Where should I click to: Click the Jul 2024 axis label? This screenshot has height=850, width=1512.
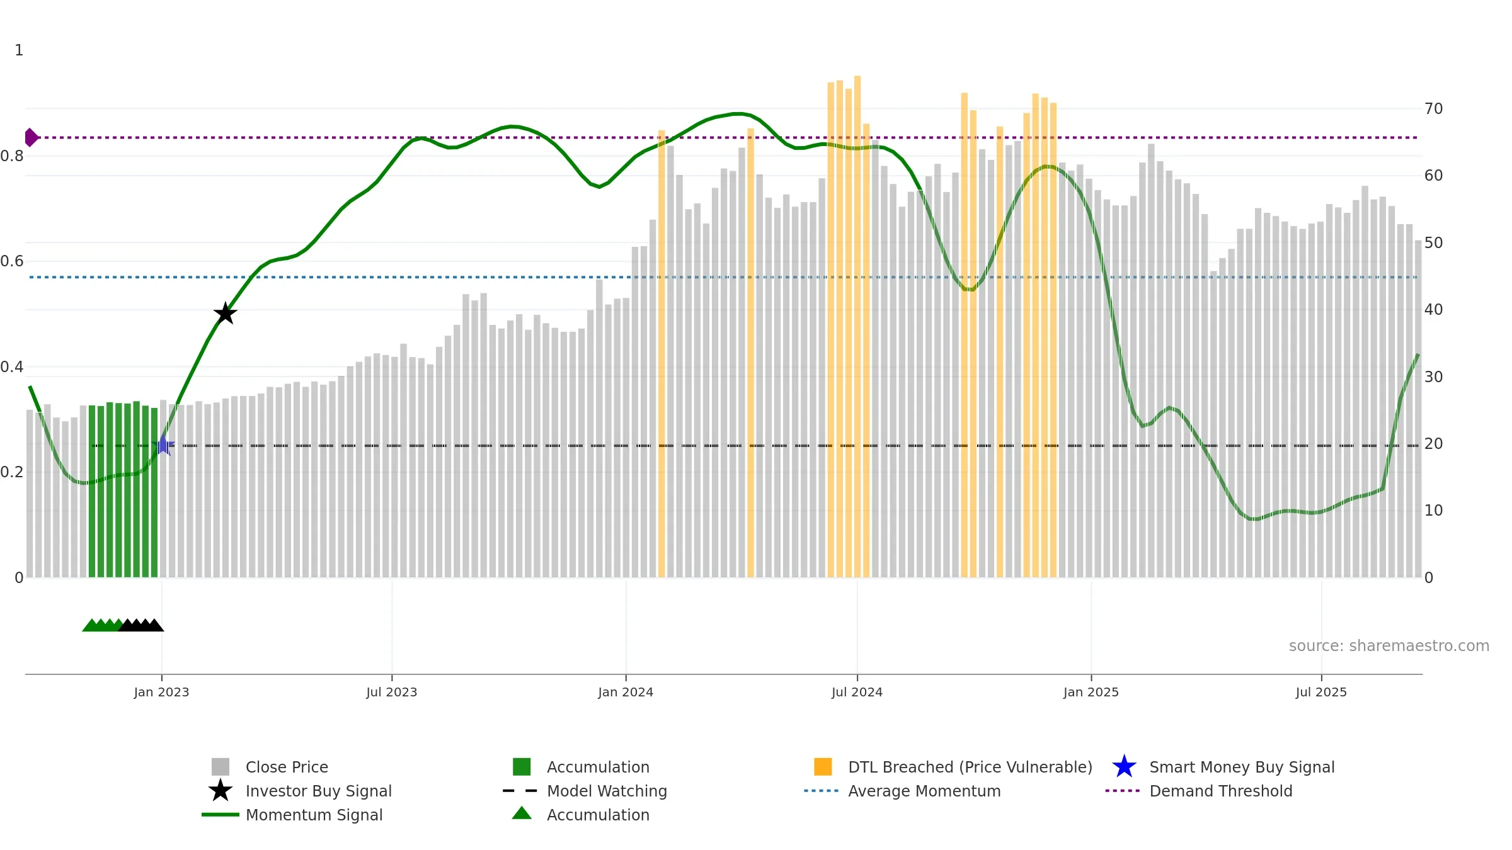coord(857,693)
